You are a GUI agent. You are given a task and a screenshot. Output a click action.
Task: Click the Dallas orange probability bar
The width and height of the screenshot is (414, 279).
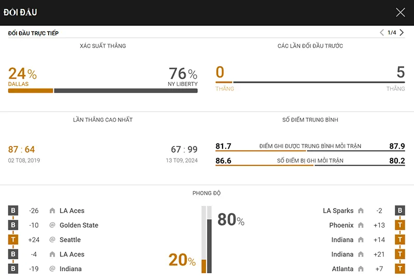tap(31, 91)
